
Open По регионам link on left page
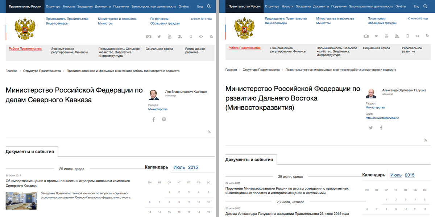point(159,19)
